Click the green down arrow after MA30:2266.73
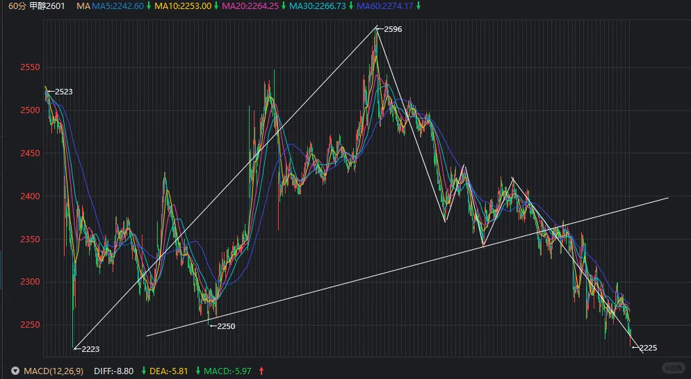691x379 pixels. point(351,6)
